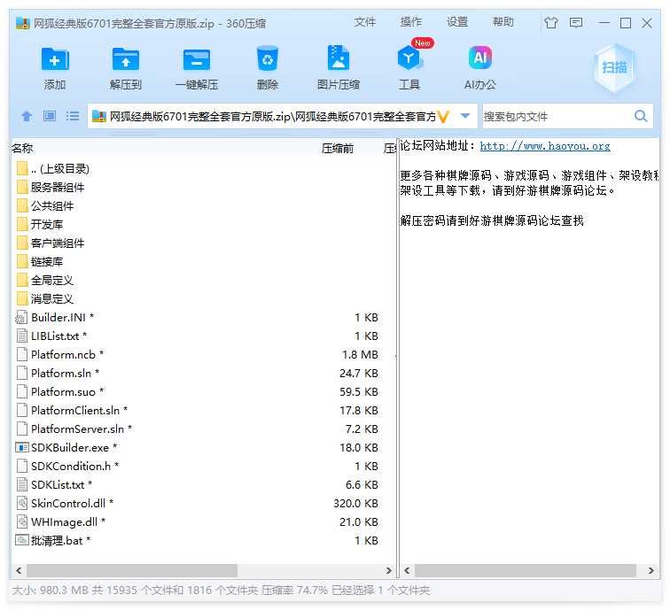Launch the AI办公 icon
Screen dimensions: 670x610
(480, 58)
